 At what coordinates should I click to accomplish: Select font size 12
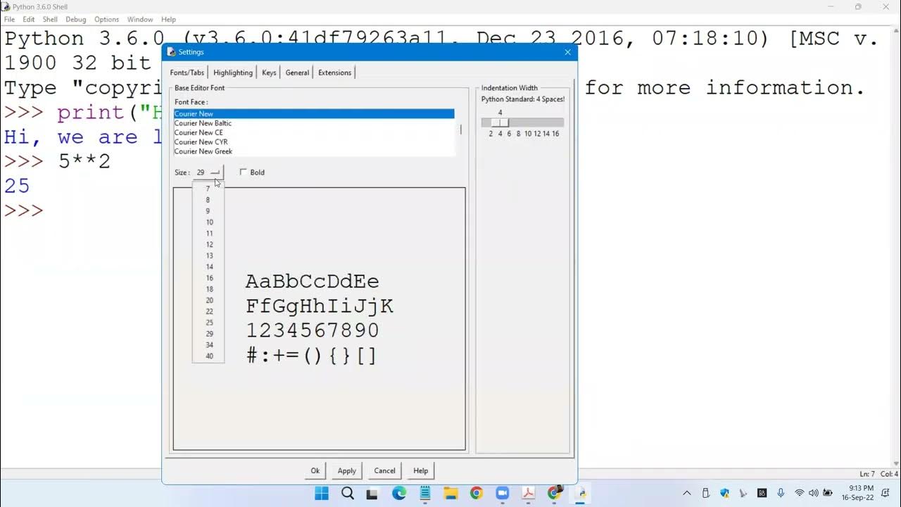(208, 244)
